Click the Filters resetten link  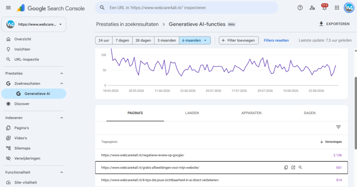click(276, 40)
